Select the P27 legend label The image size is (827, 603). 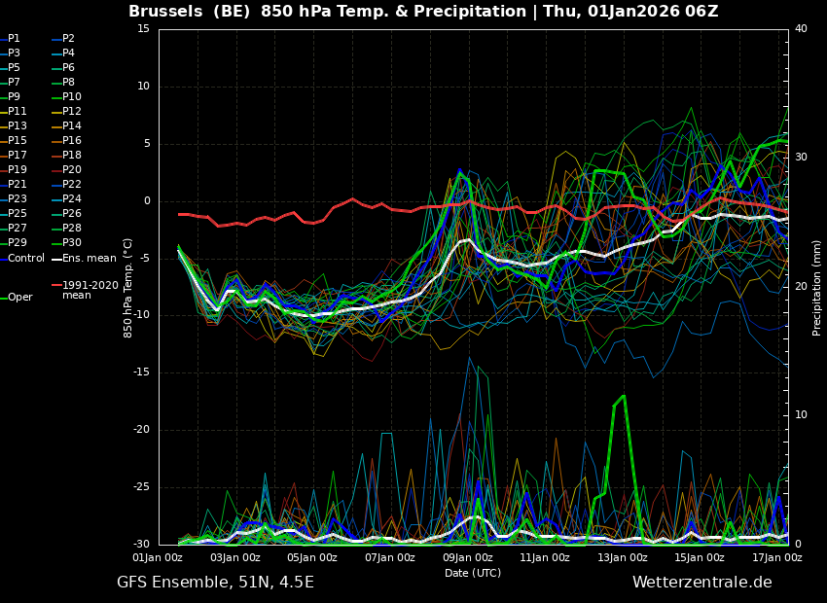pos(17,229)
